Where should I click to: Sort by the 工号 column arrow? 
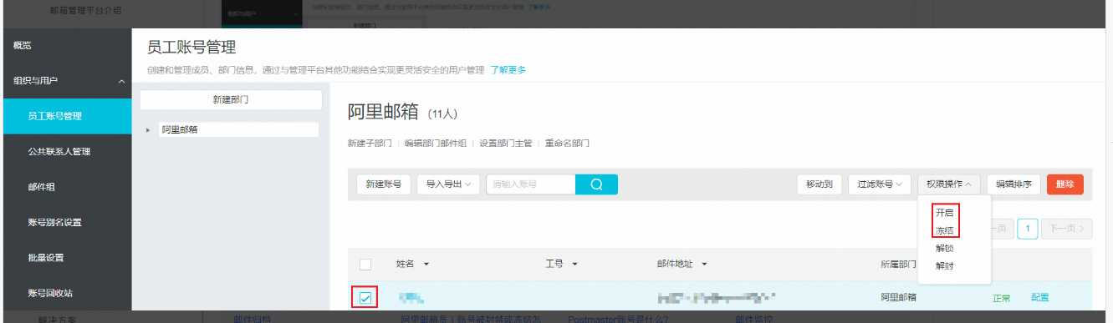575,265
